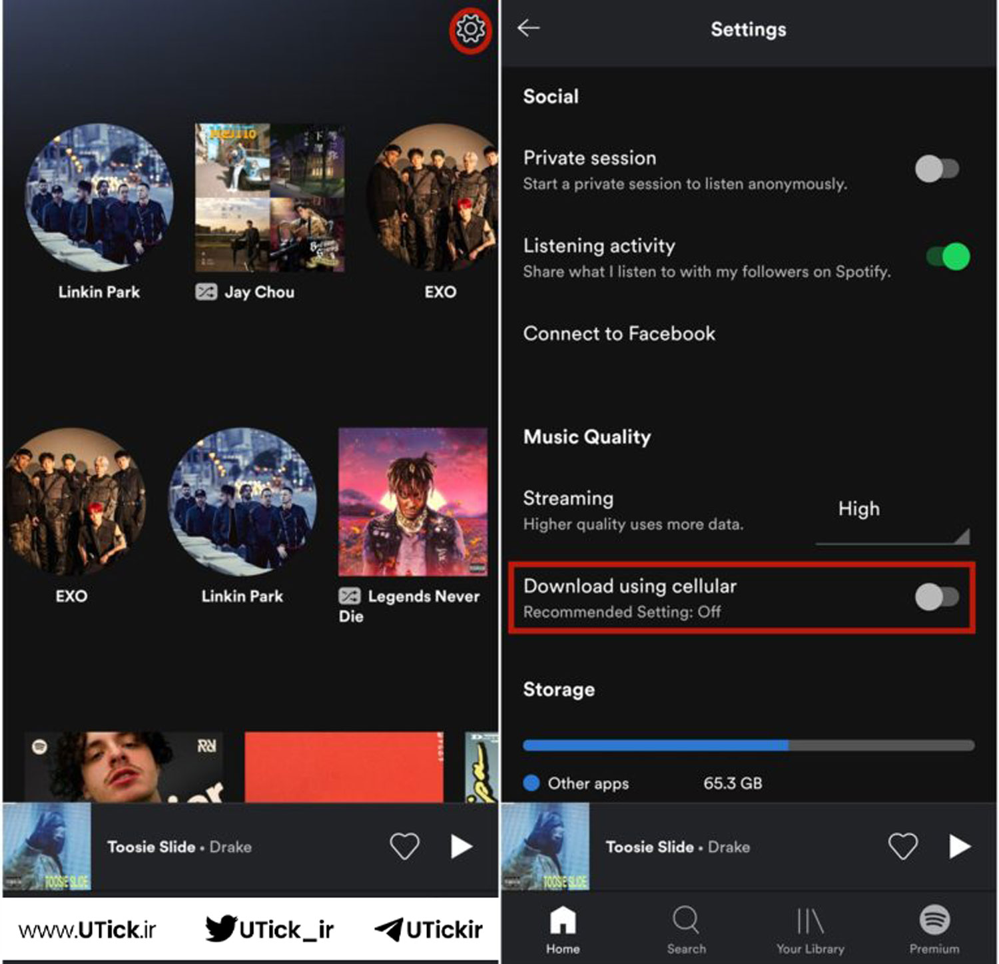This screenshot has width=999, height=964.
Task: Click the storage usage bar
Action: coord(749,745)
